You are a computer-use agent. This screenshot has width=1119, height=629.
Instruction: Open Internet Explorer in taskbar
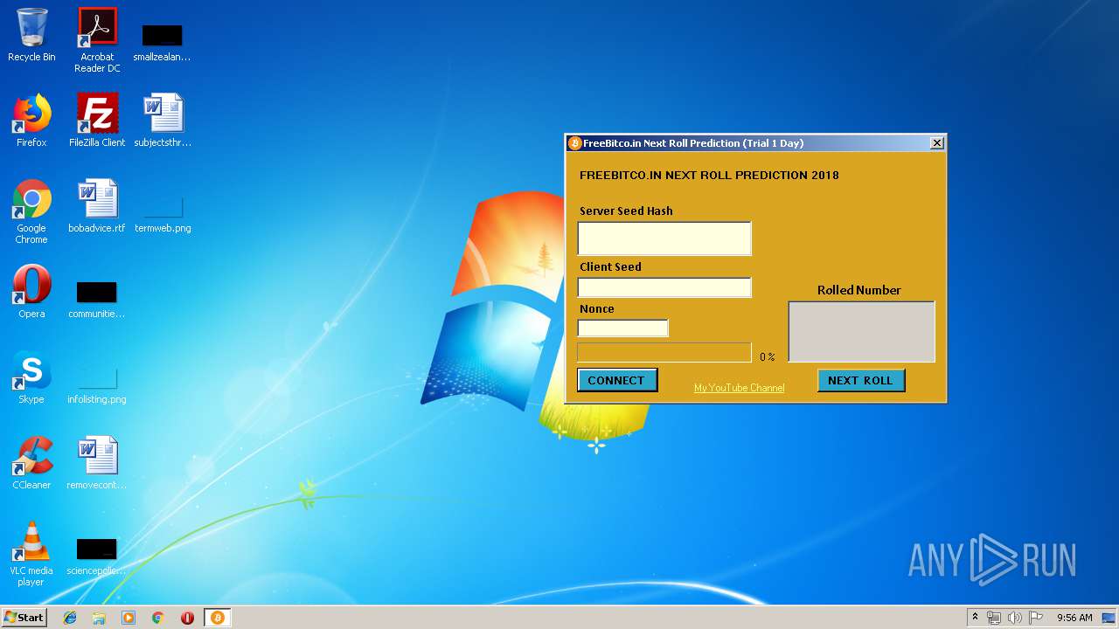(x=70, y=618)
